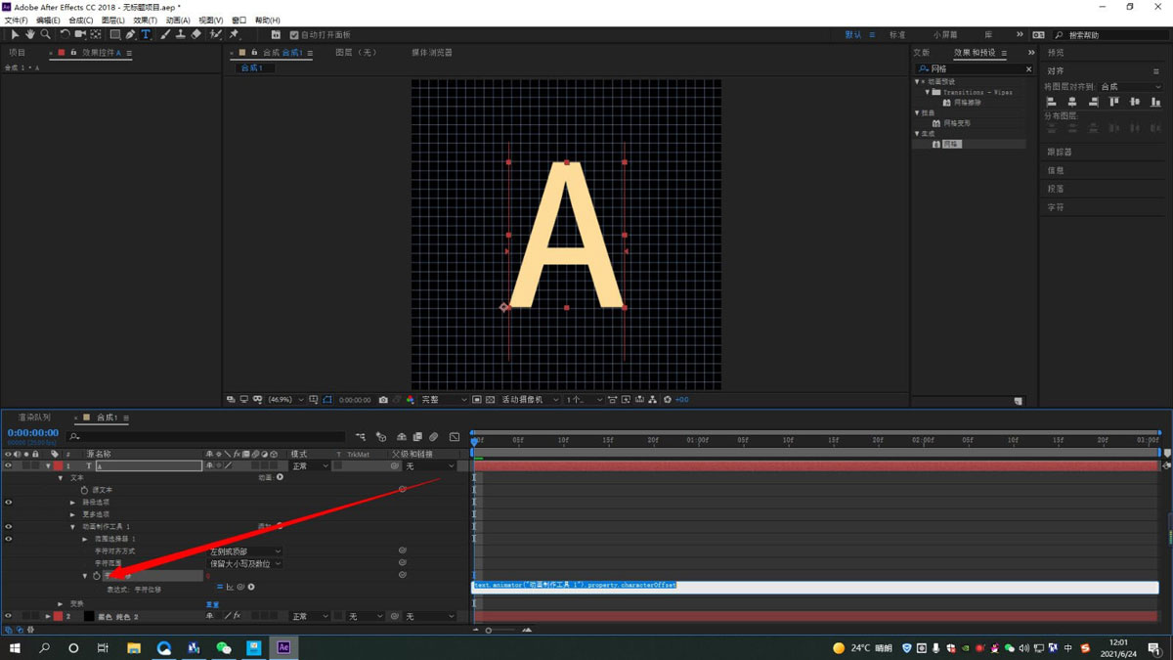The height and width of the screenshot is (660, 1173).
Task: Select the Pen tool in toolbar
Action: 130,34
